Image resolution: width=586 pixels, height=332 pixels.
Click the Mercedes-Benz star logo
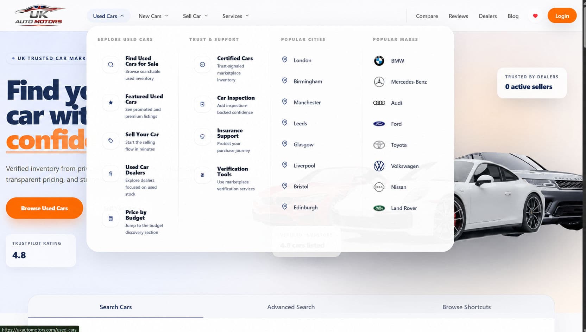point(379,82)
